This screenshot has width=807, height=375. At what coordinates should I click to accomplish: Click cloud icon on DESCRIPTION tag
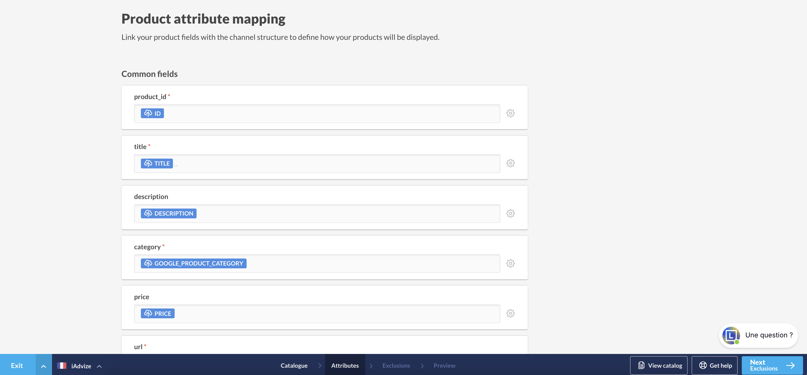point(148,213)
